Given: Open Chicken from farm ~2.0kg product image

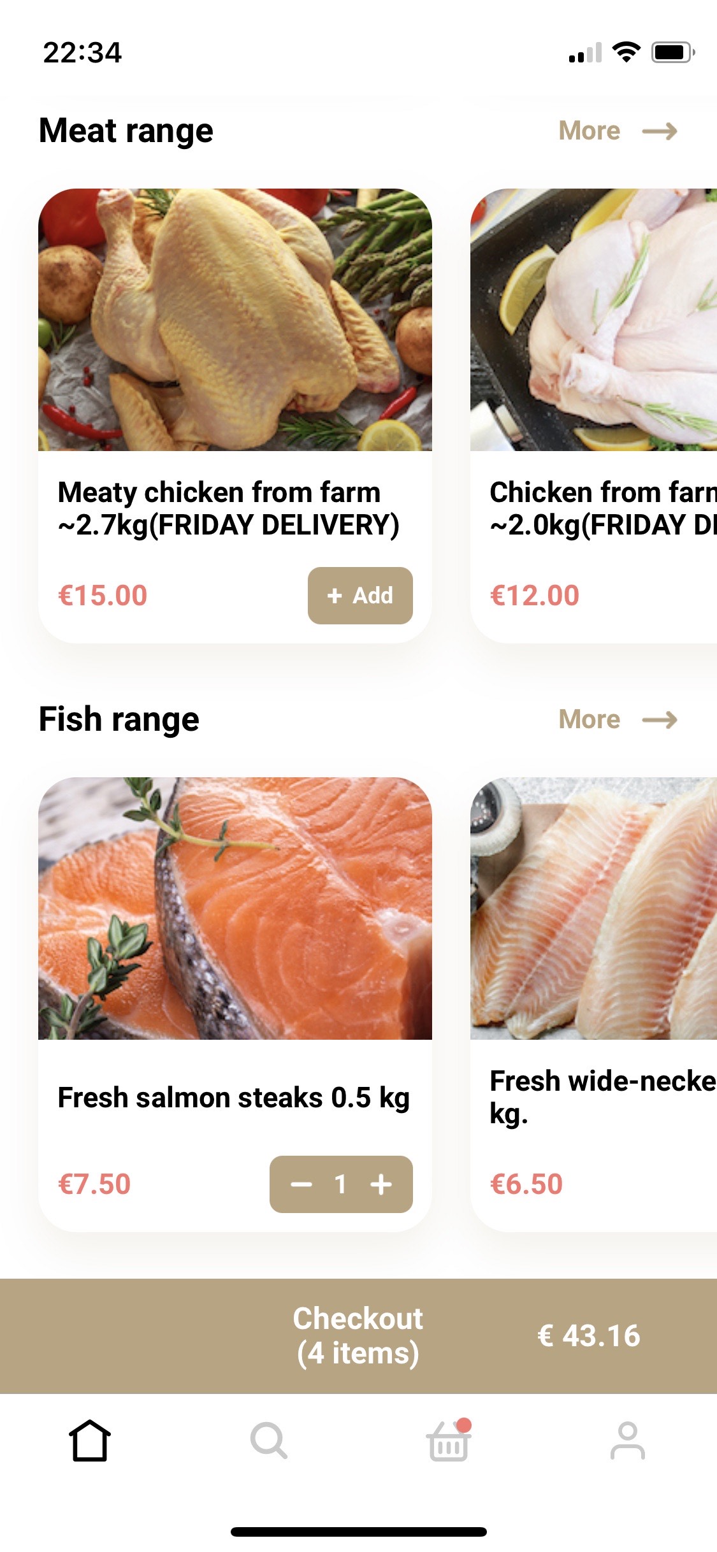Looking at the screenshot, I should tap(593, 320).
